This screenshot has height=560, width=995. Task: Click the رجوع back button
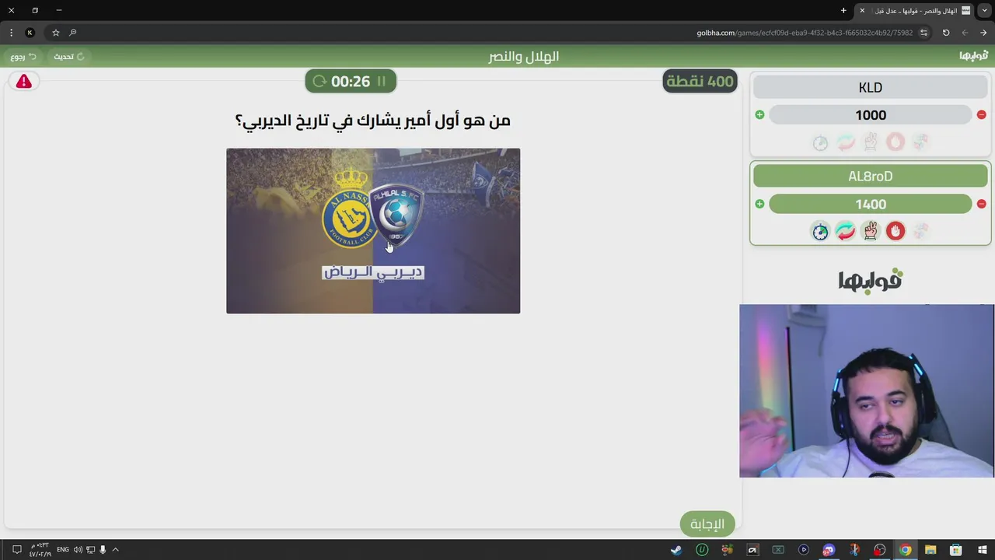(23, 56)
